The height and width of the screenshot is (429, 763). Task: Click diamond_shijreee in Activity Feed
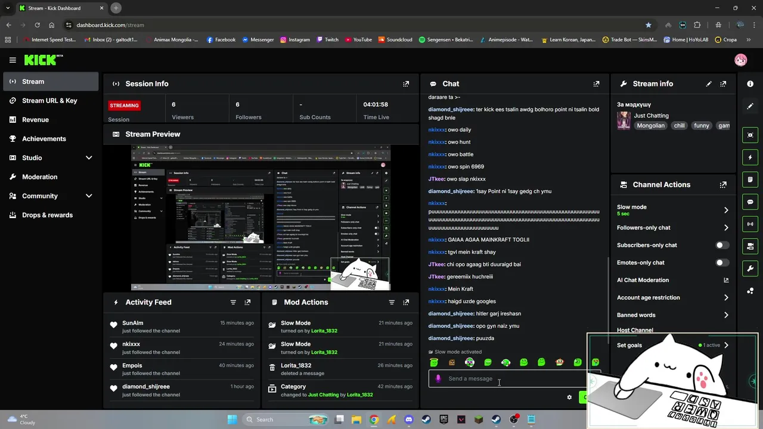click(x=146, y=387)
